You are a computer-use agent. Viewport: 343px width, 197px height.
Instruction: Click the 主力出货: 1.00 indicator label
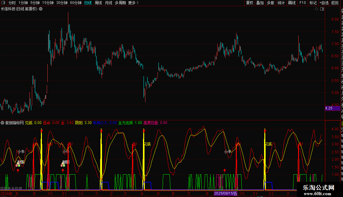point(130,123)
